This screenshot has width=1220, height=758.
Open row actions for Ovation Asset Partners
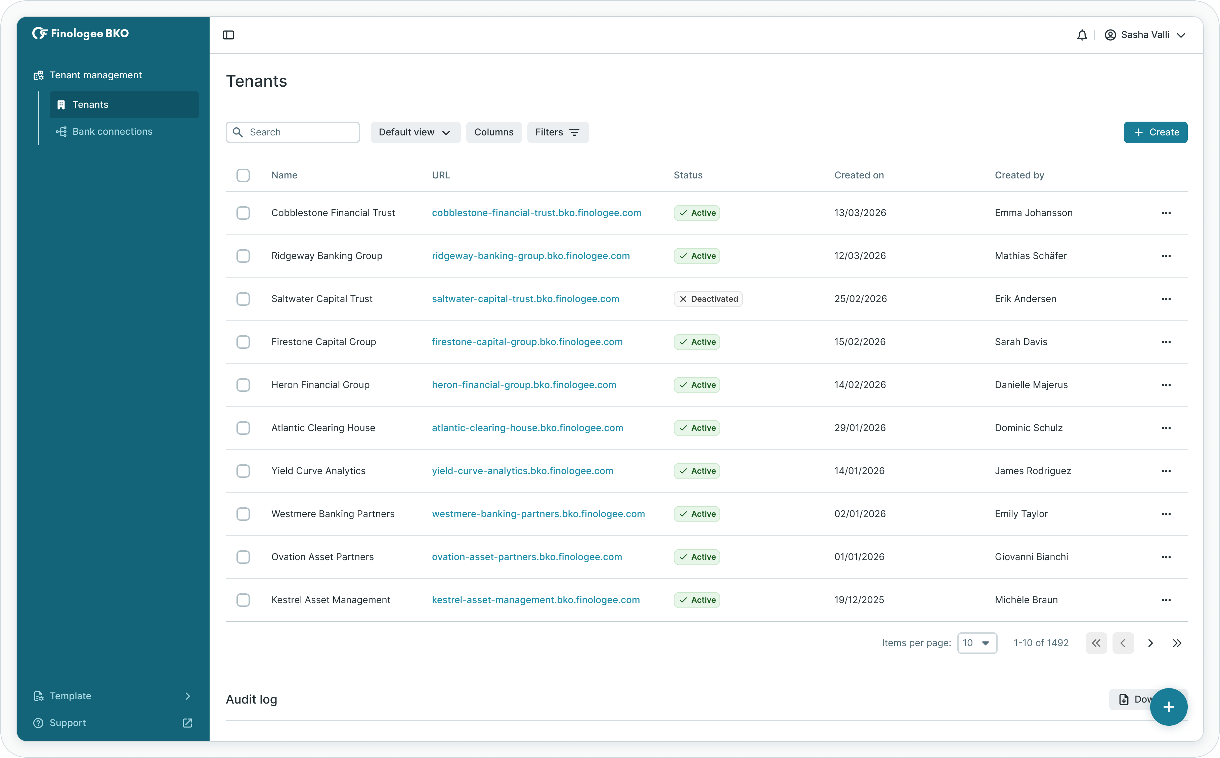coord(1166,557)
